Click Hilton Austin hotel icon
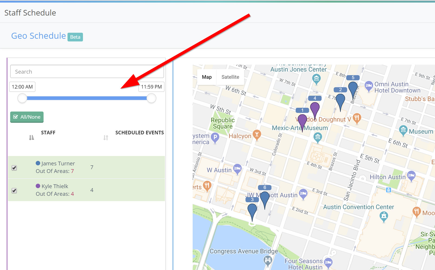This screenshot has height=270, width=435. [x=411, y=176]
